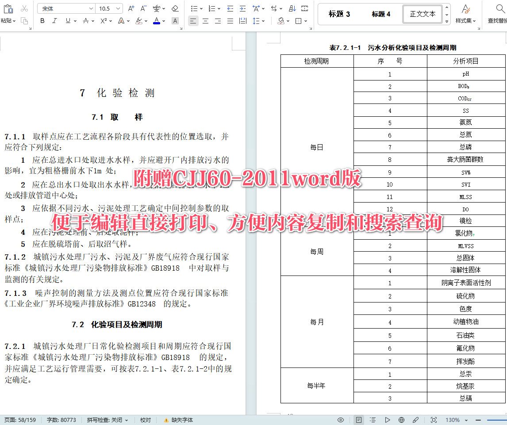Select the Cut (scissors) tool
Image resolution: width=507 pixels, height=425 pixels.
pyautogui.click(x=23, y=8)
